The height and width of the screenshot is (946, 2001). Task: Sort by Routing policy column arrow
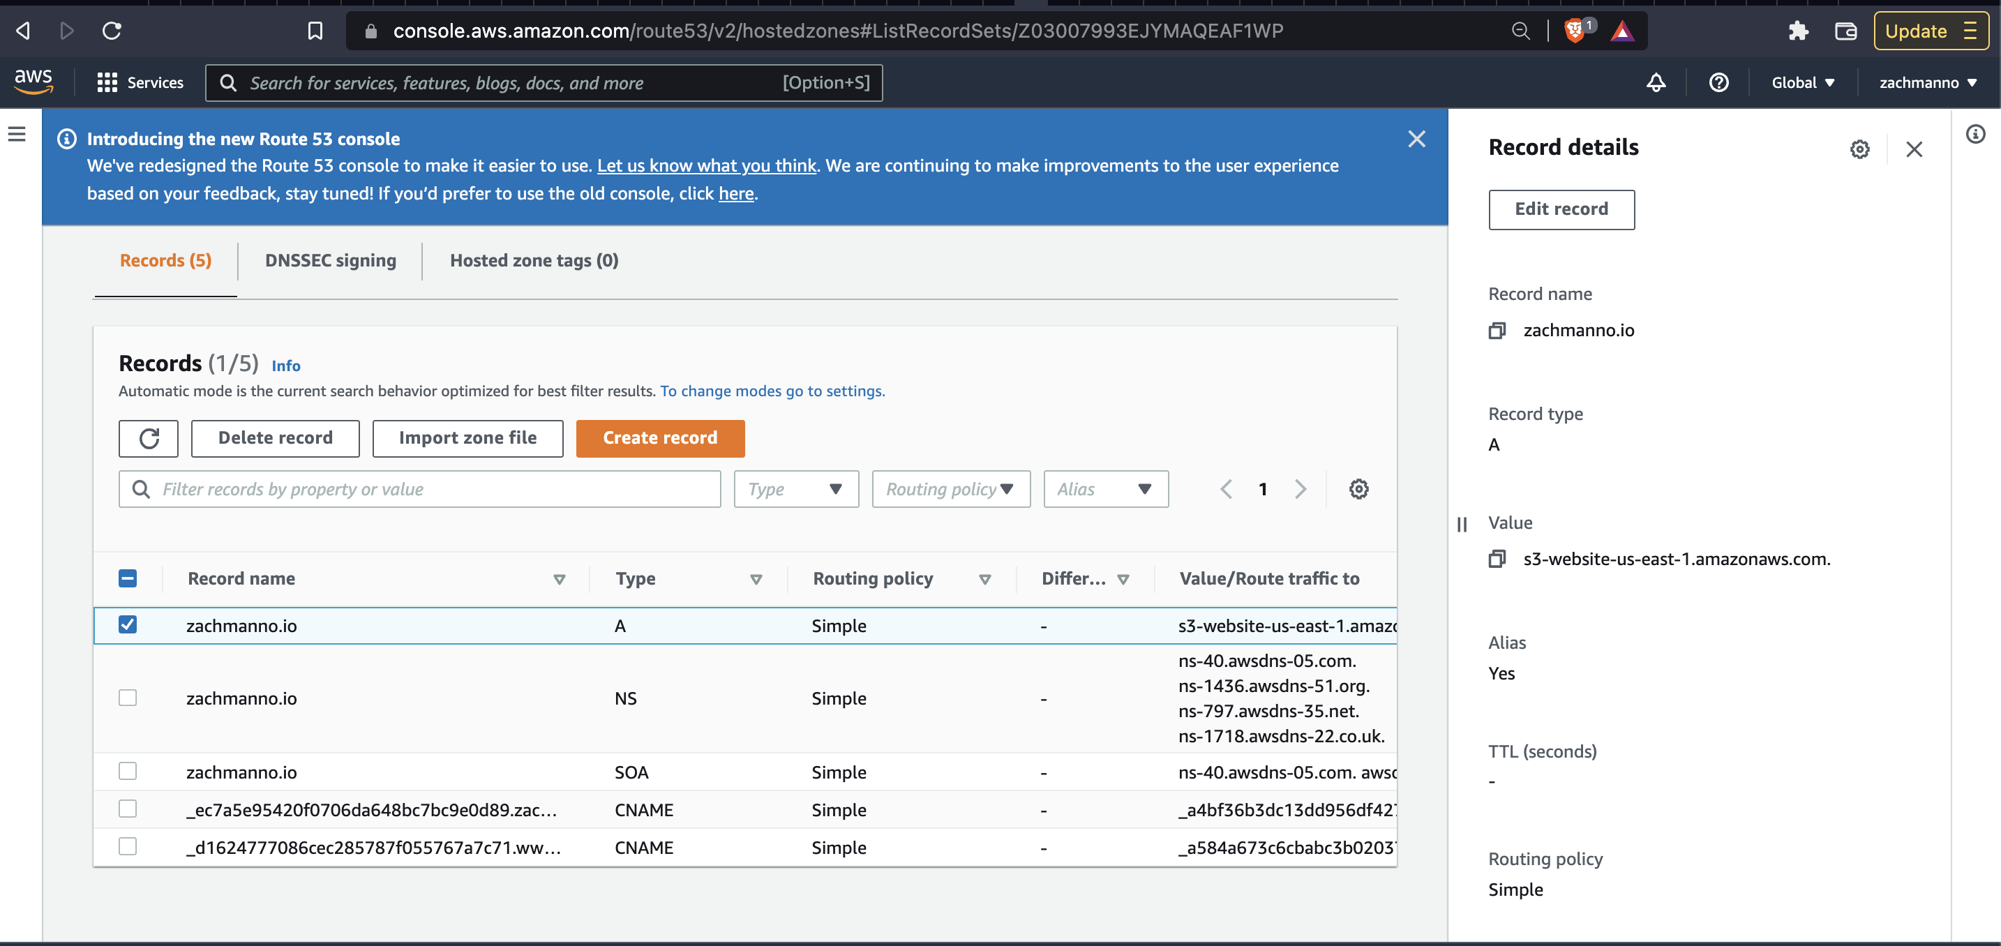coord(984,580)
